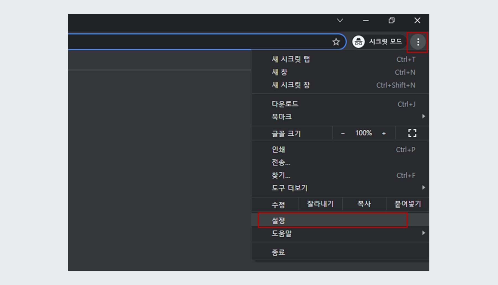498x285 pixels.
Task: Click 붙여넣기 in the edit row
Action: pos(407,204)
